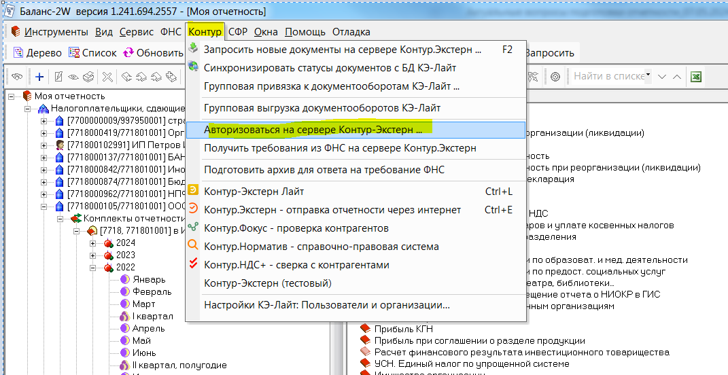Open Настройки КЭ-Лайт: Пользователи и организации
Viewport: 728px width, 375px height.
356,306
